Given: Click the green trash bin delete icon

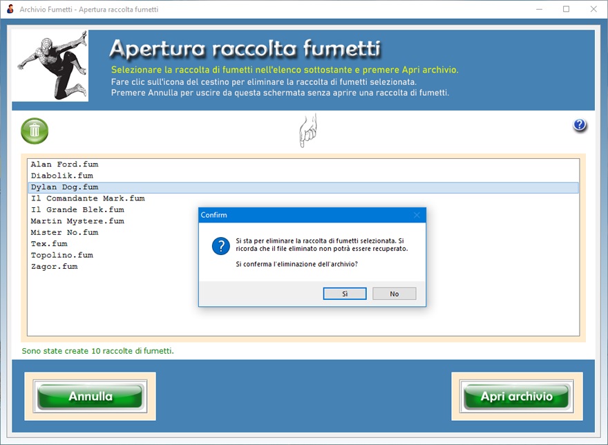Looking at the screenshot, I should 35,131.
